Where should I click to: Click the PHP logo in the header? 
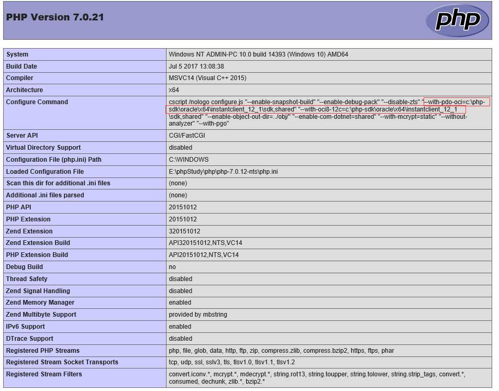[x=457, y=20]
